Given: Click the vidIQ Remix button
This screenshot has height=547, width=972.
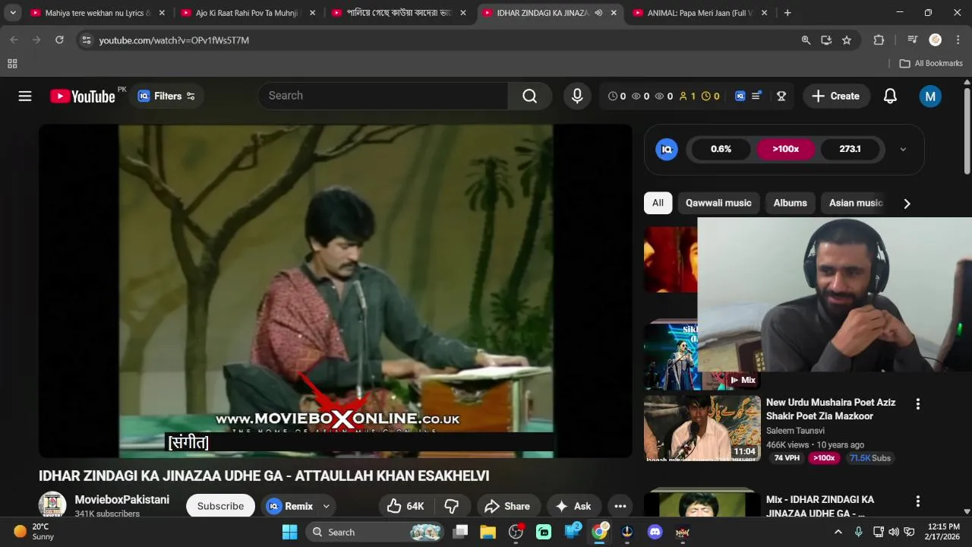Looking at the screenshot, I should 290,506.
